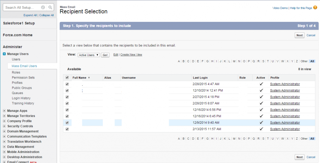Click the bottom Next button
Image resolution: width=320 pixels, height=163 pixels.
point(299,157)
